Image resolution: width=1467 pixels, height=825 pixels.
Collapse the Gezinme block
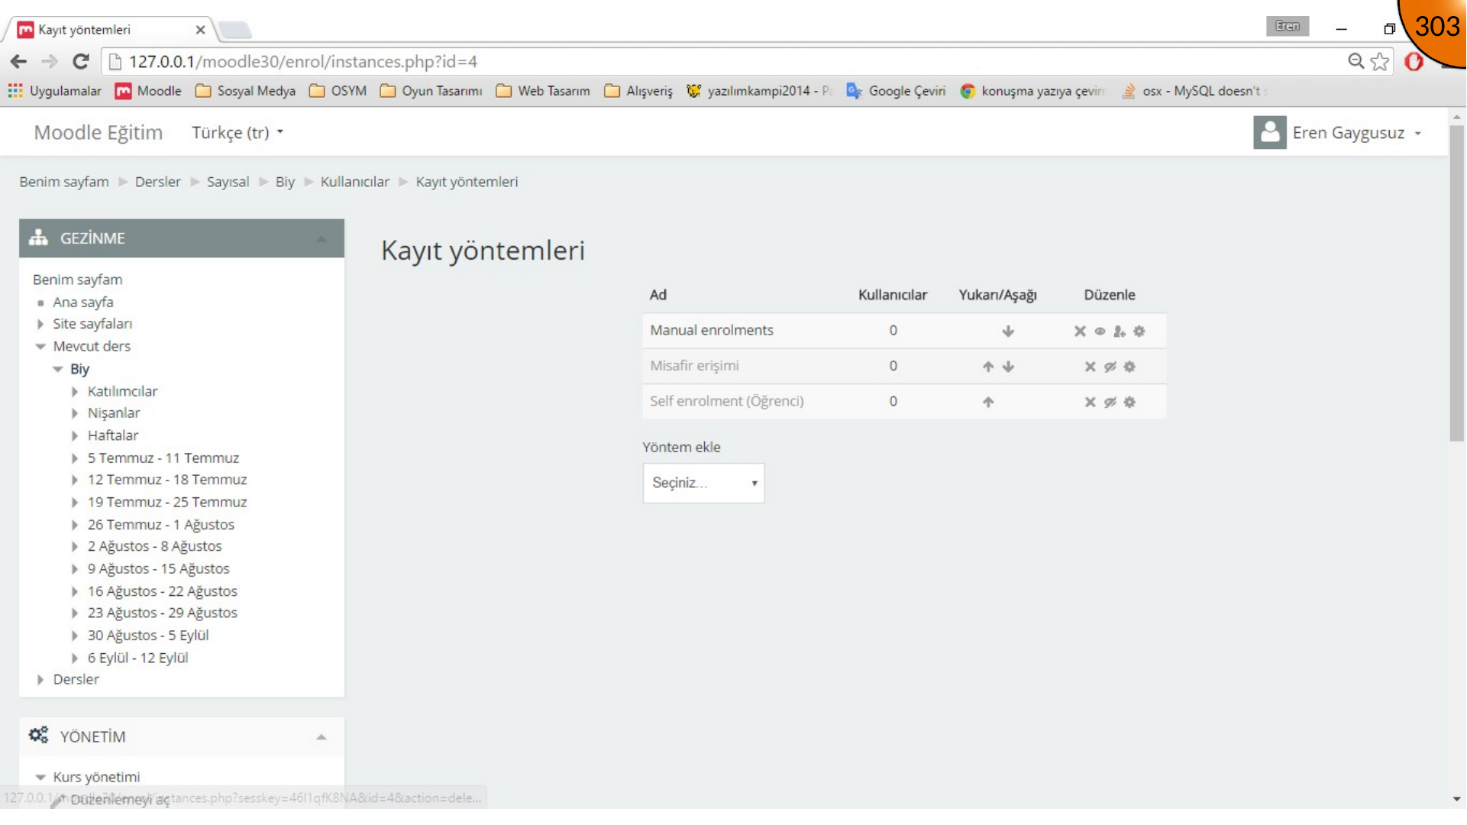pyautogui.click(x=321, y=239)
